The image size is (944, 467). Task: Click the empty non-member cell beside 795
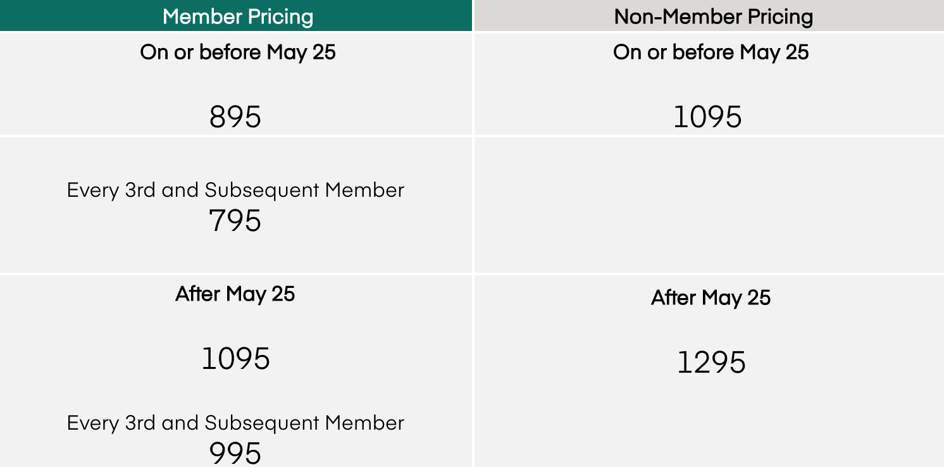(709, 206)
